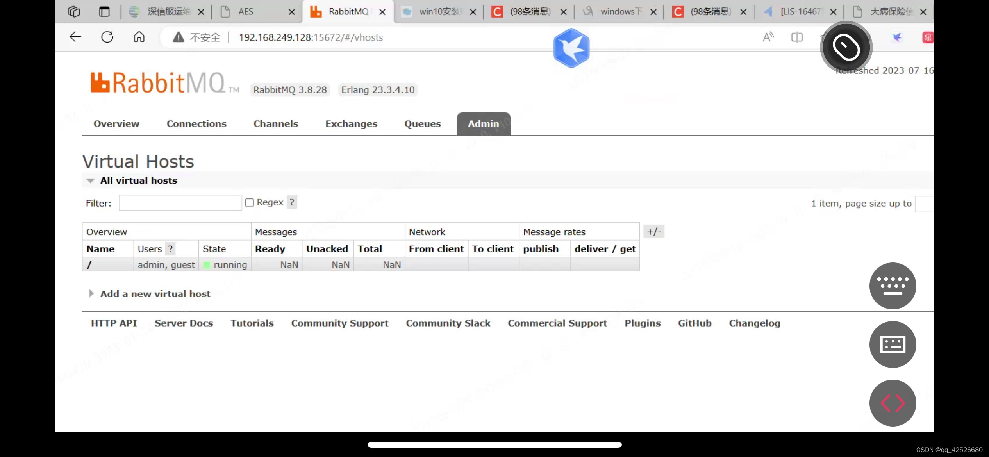Open the GitHub footer link
The width and height of the screenshot is (989, 457).
(x=695, y=323)
